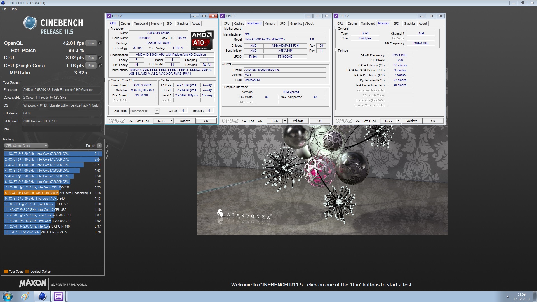Open the CPU (Single Core) ranking dropdown

pyautogui.click(x=26, y=146)
